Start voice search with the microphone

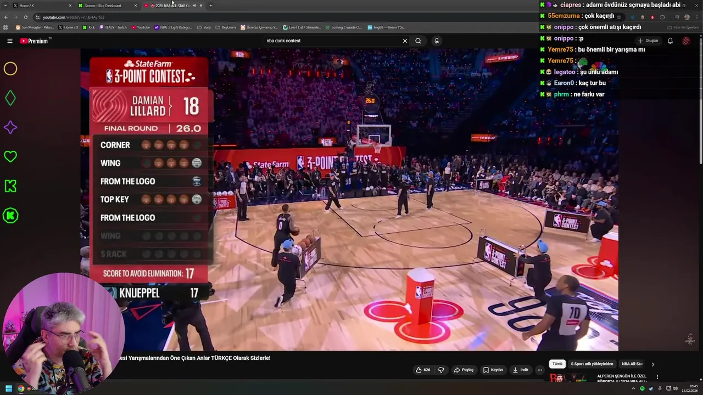tap(437, 41)
